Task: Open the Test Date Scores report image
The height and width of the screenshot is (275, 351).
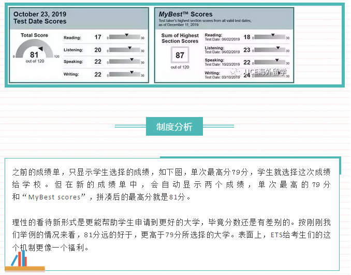Action: click(x=79, y=45)
